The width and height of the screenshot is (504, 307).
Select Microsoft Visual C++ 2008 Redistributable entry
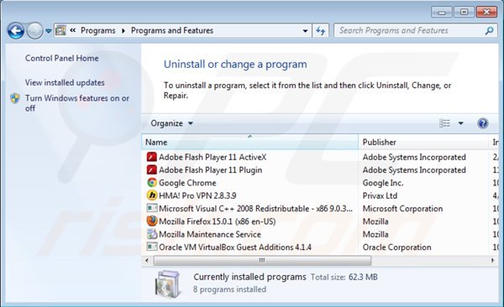[x=255, y=208]
